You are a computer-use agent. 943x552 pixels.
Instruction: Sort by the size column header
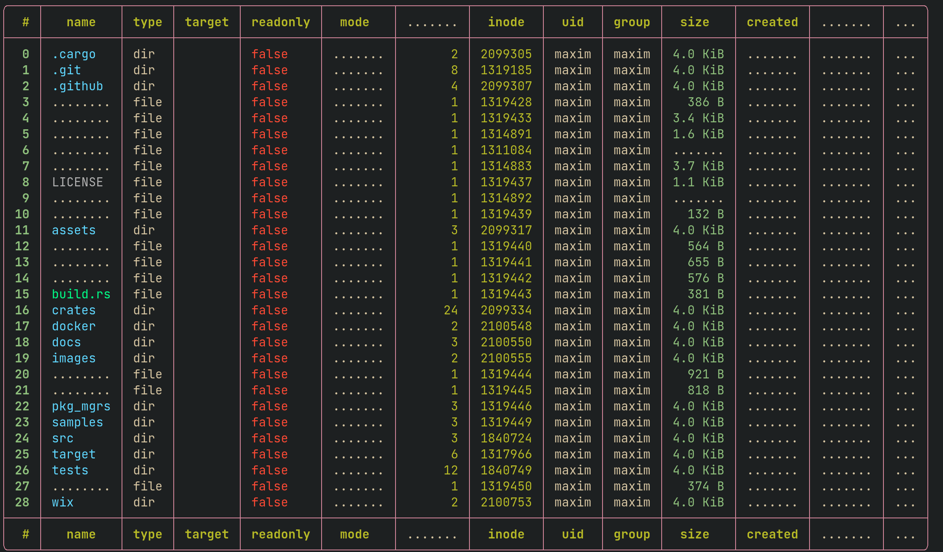[695, 22]
